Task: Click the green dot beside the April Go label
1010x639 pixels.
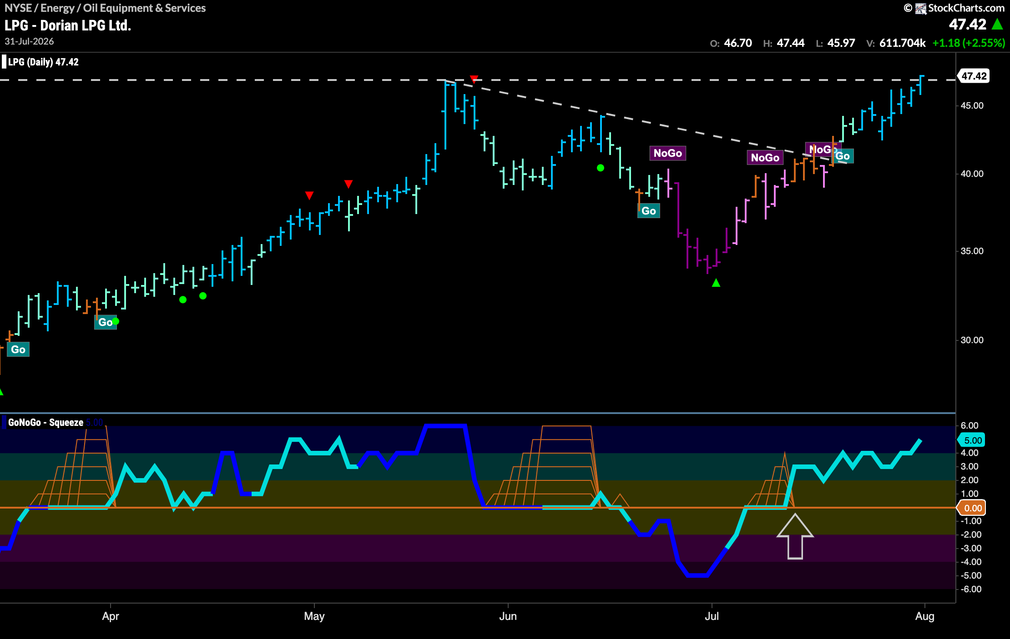Action: [116, 321]
